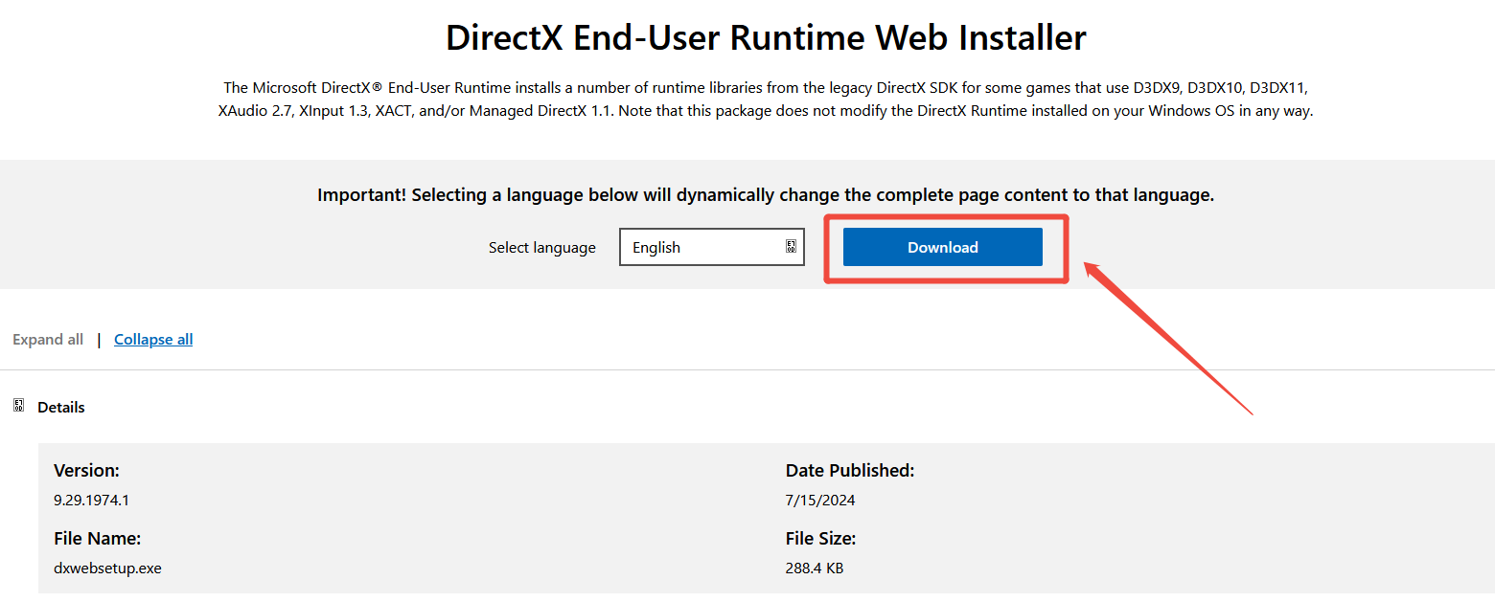Click the Expand all link
The image size is (1495, 602).
point(48,339)
